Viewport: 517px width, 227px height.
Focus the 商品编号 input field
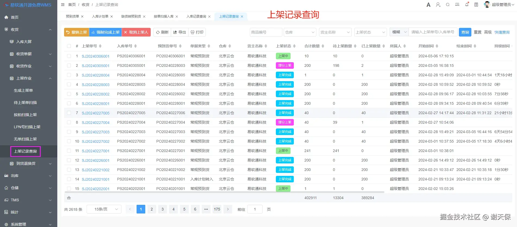pos(266,32)
